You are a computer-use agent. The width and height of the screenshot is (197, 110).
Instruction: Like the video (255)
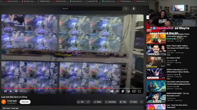(x=81, y=102)
